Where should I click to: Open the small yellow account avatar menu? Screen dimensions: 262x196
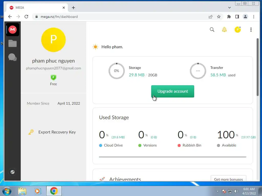click(x=238, y=30)
